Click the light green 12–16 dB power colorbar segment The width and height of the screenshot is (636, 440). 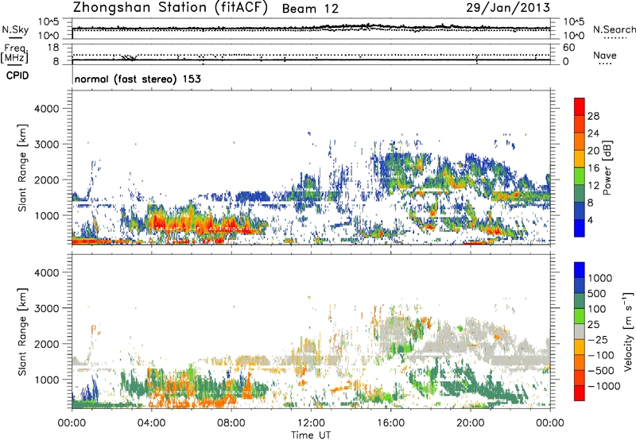(x=580, y=176)
